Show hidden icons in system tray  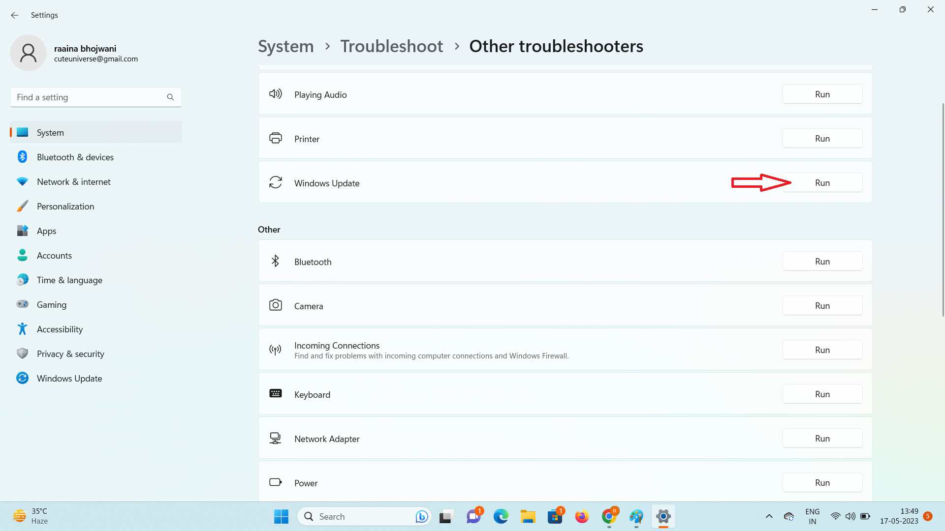[x=769, y=516]
